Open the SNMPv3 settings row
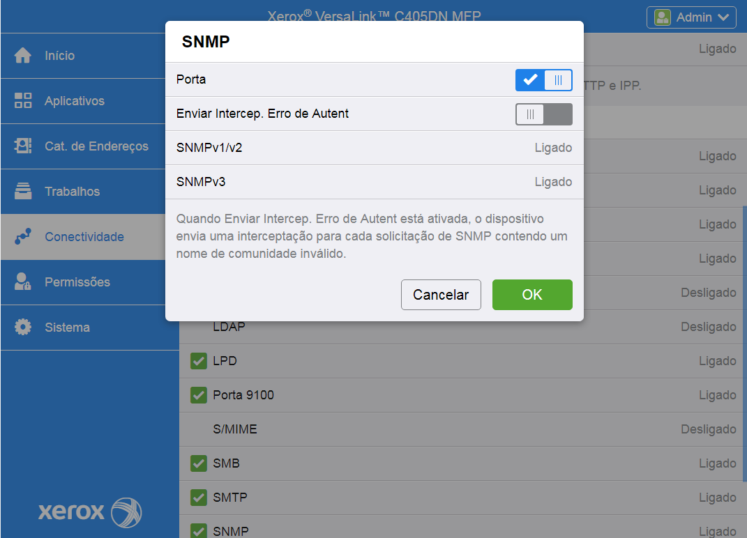Screen dimensions: 747x538 pos(374,182)
